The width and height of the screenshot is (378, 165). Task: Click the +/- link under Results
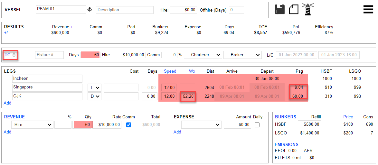pyautogui.click(x=7, y=32)
